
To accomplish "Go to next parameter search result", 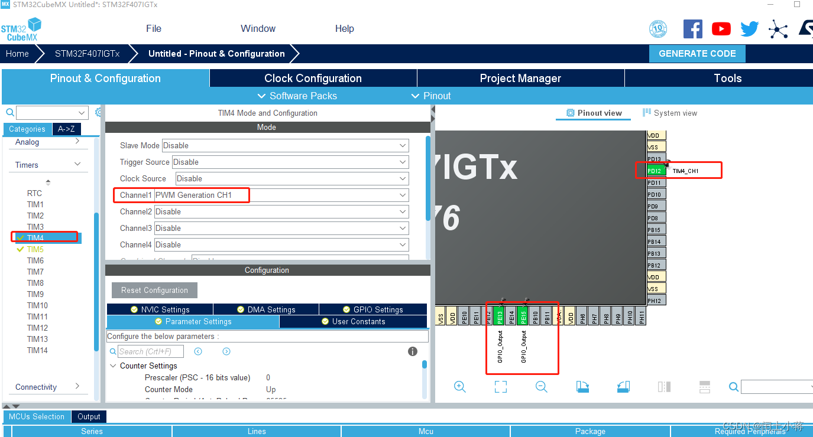I will tap(226, 351).
